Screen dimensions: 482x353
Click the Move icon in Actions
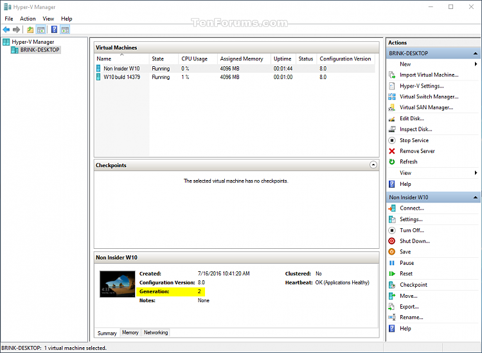pos(392,296)
